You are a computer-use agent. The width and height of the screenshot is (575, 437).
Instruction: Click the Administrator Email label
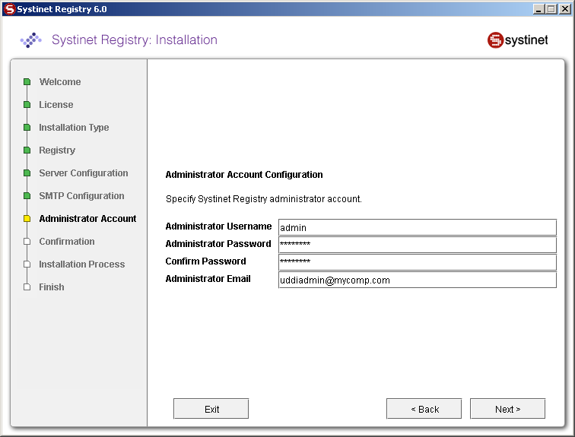(x=208, y=279)
